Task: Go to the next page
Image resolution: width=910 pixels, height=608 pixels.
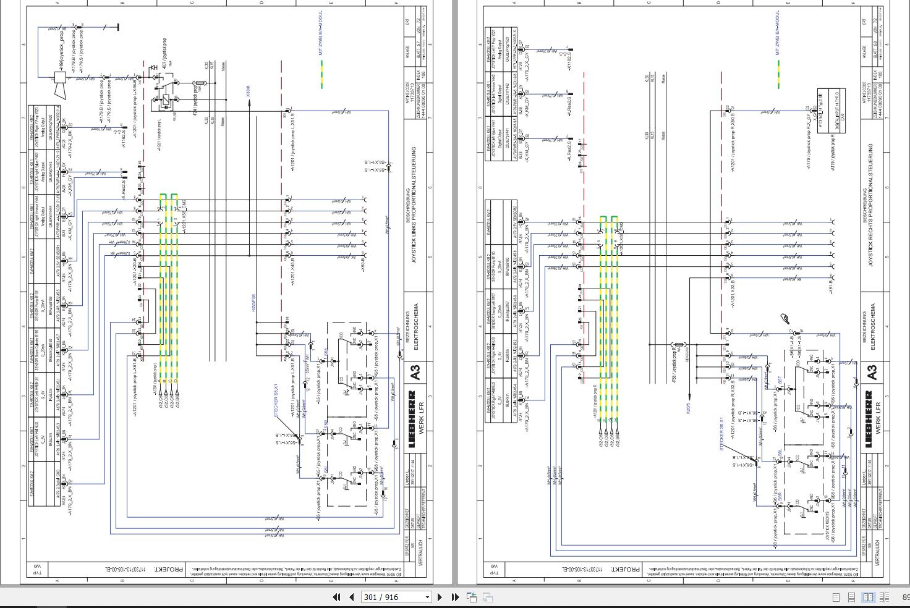Action: [440, 597]
